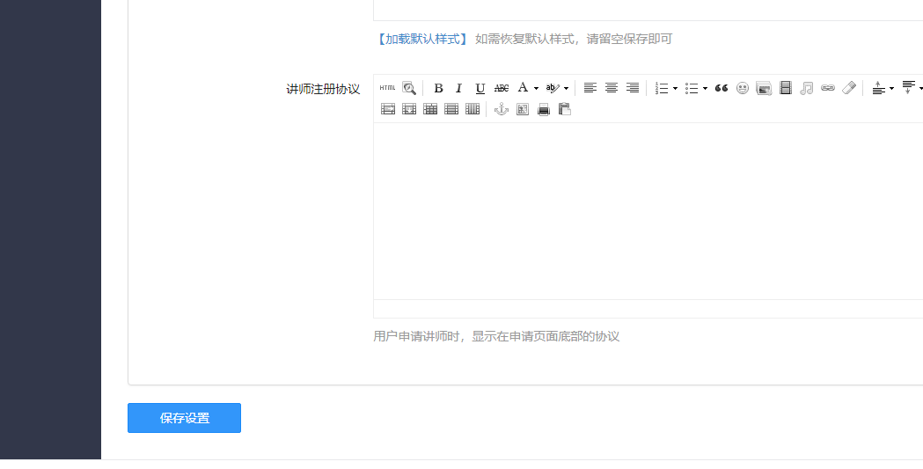The width and height of the screenshot is (923, 469).
Task: Insert bulleted list
Action: coord(692,88)
